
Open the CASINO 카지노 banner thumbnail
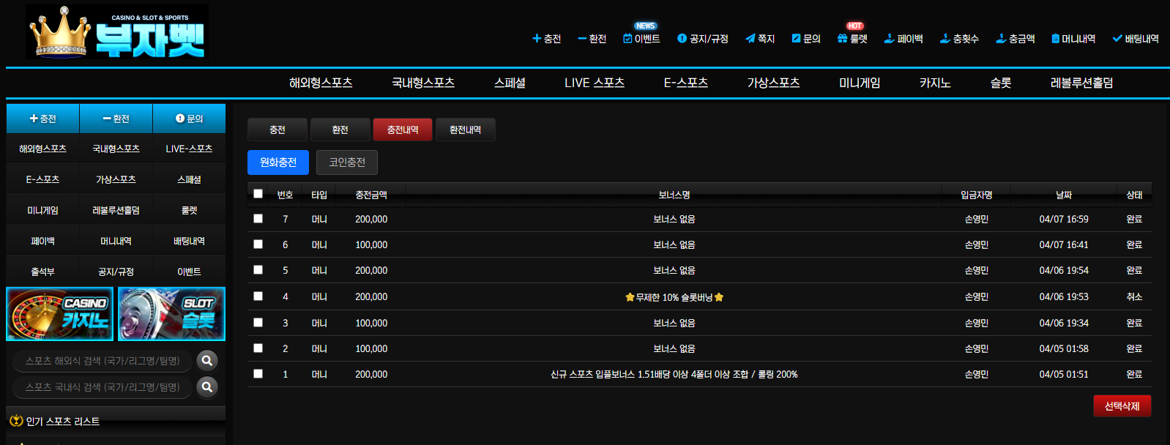point(60,314)
